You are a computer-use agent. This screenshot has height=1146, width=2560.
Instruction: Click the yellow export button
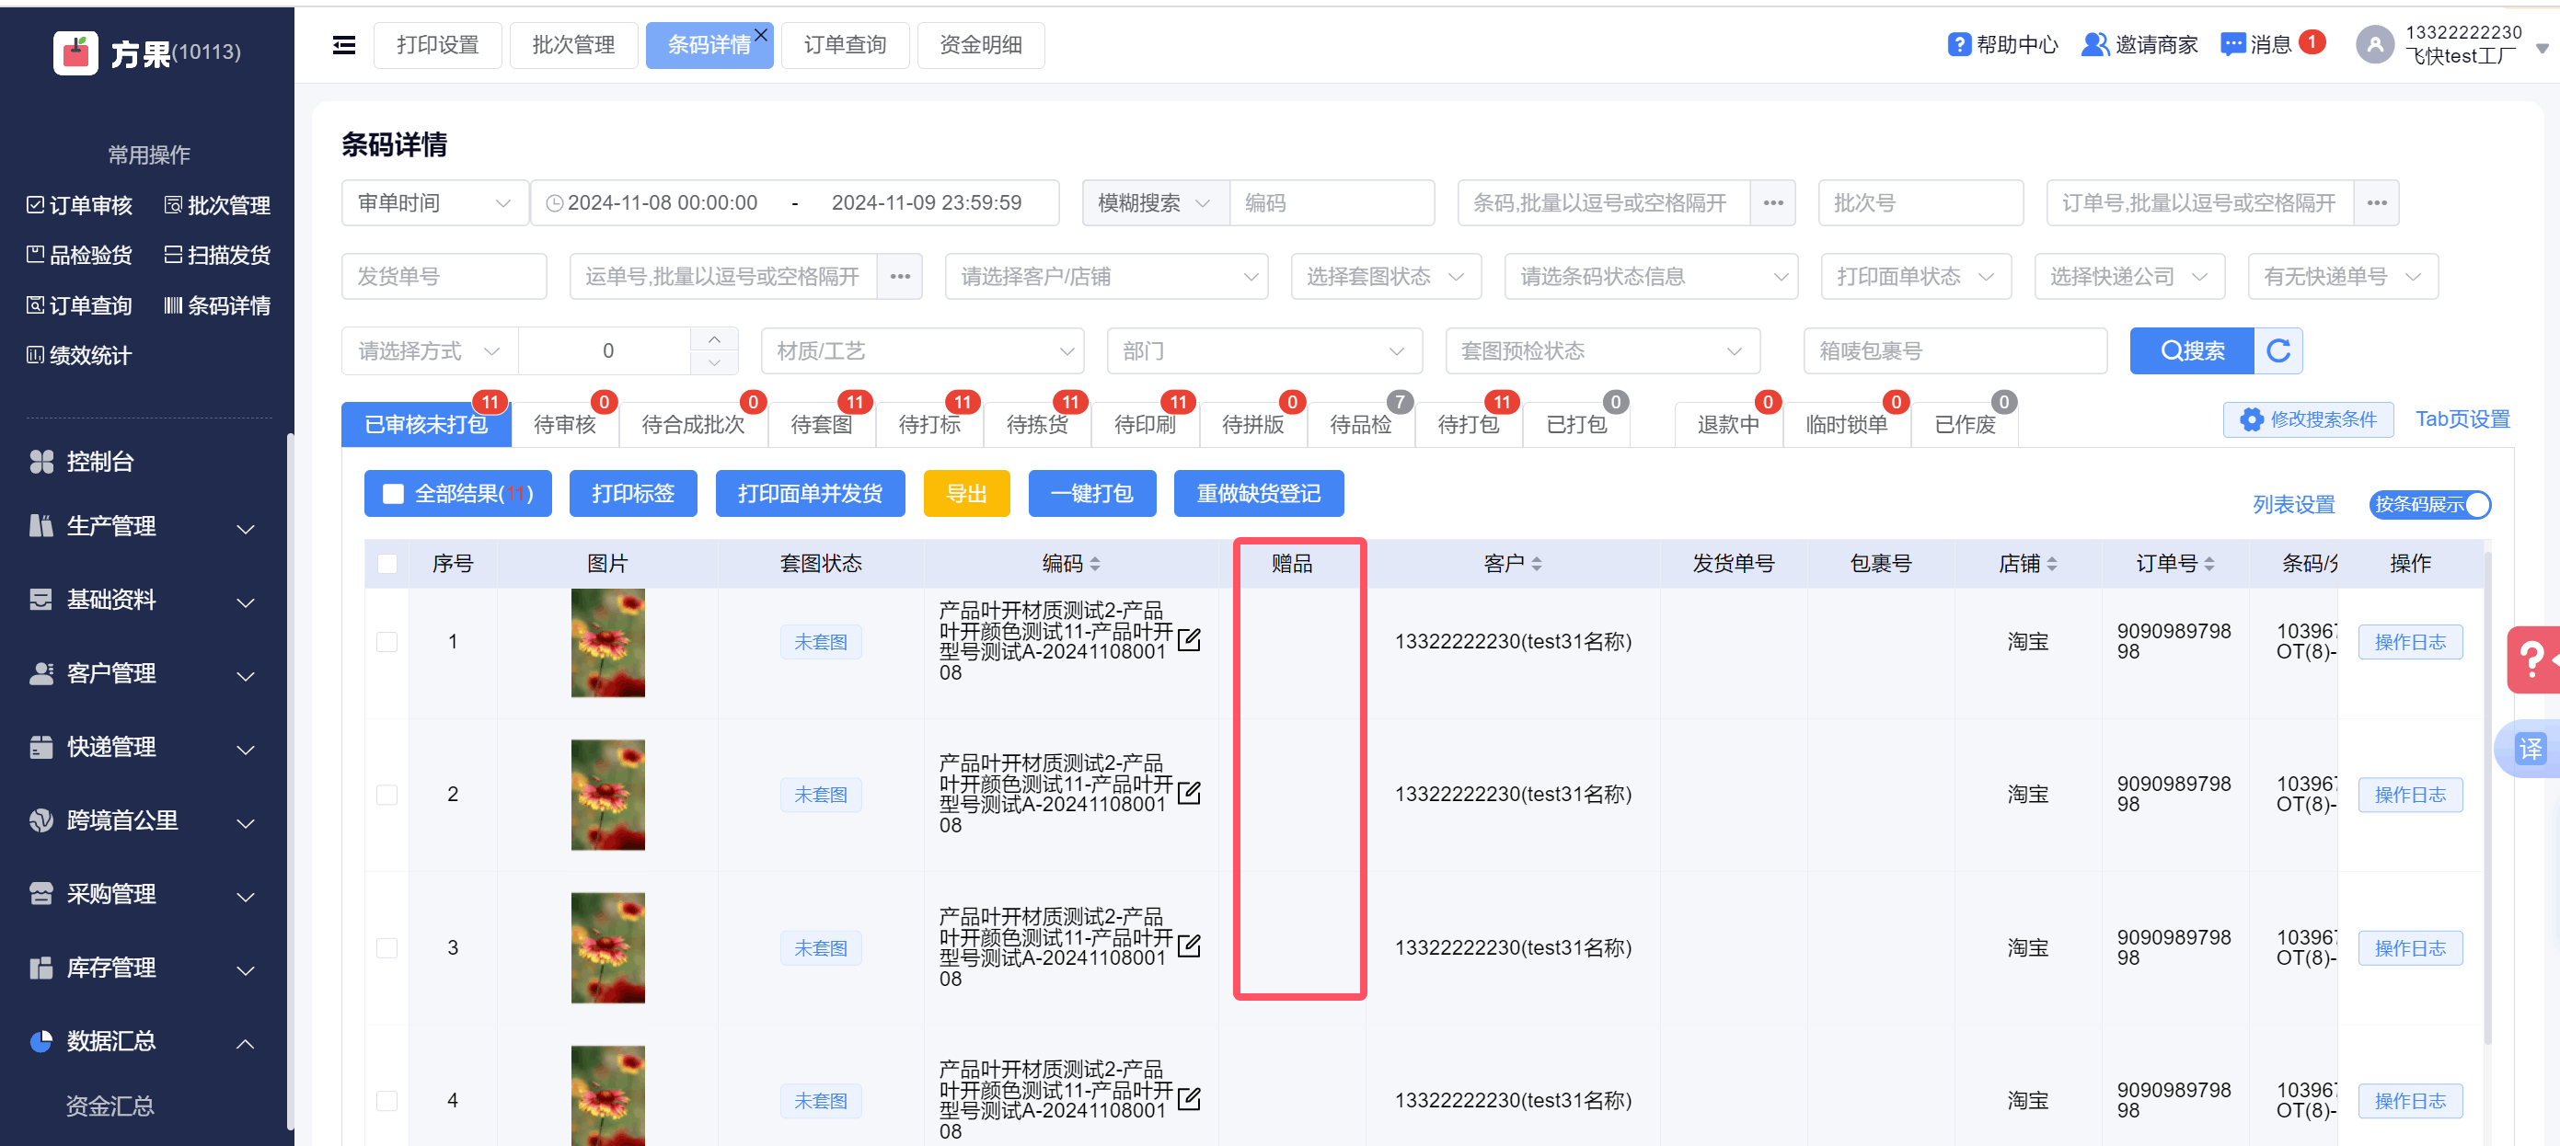point(965,494)
